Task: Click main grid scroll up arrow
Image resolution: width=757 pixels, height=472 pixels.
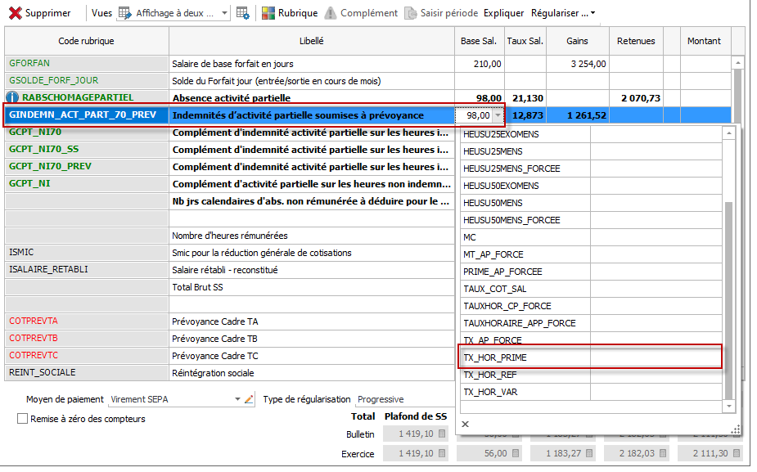Action: click(737, 63)
